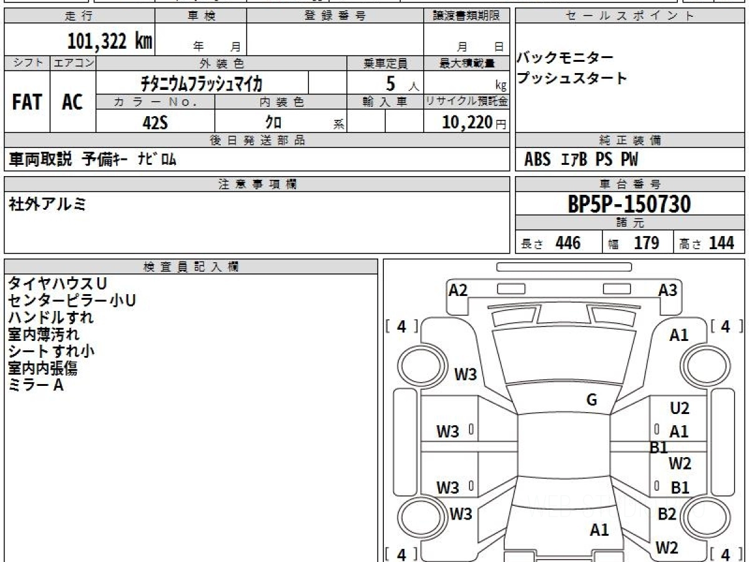Click the 純正装備 header
Viewport: 749px width, 562px height.
(x=630, y=140)
